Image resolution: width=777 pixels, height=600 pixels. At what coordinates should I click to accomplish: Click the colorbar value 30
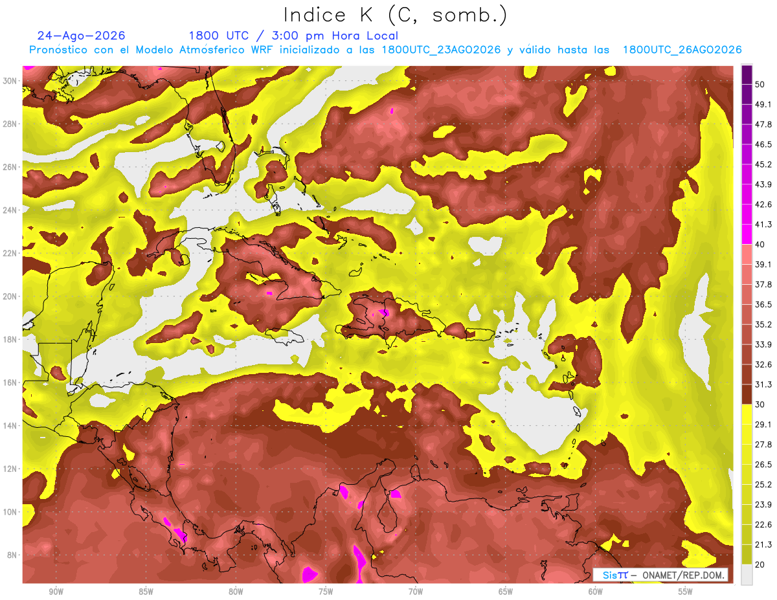(761, 405)
